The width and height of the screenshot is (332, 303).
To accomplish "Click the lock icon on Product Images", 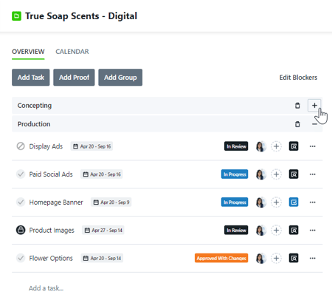I will (x=21, y=230).
